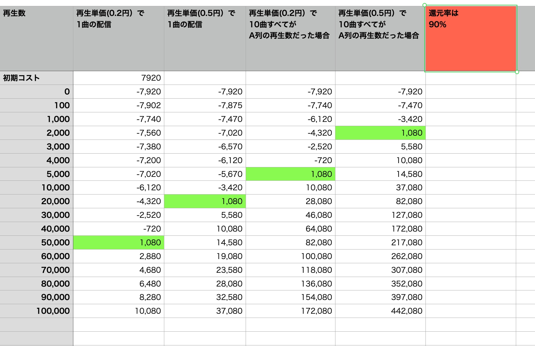This screenshot has width=535, height=346.
Task: Select header 再生単価(0.5円)で1曲の配信
Action: pos(205,39)
